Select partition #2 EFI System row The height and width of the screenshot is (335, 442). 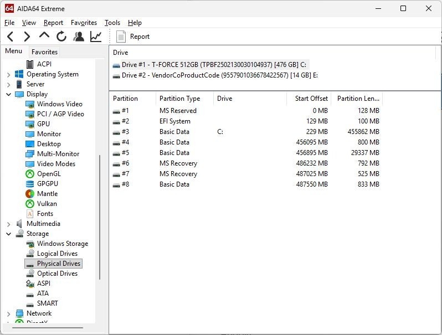pos(246,121)
